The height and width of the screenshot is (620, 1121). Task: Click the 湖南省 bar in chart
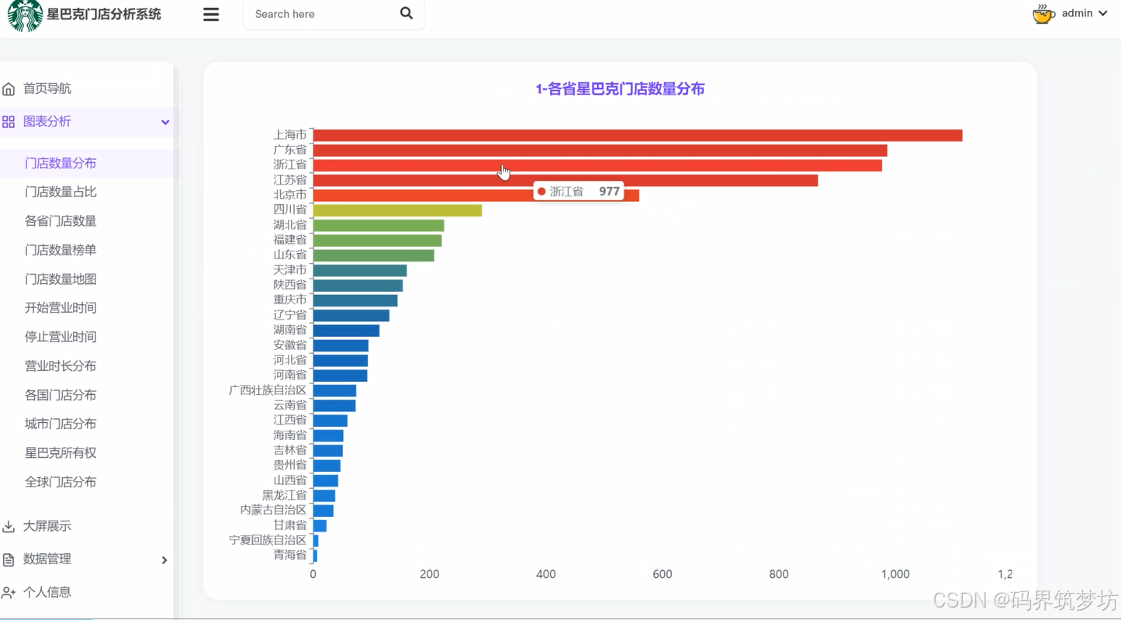346,331
